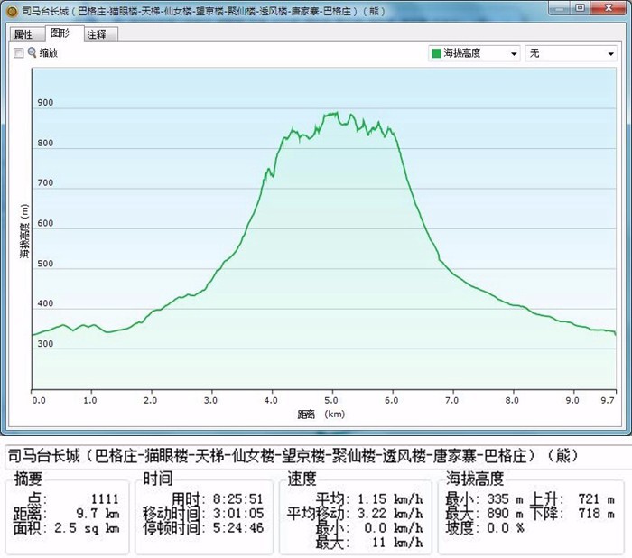Enable the 缩放 zoom checkbox
Screen dimensions: 632x558
tap(19, 52)
